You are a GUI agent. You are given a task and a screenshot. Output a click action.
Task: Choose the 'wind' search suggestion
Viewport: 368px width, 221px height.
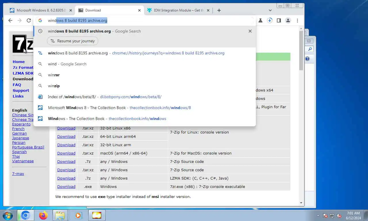(x=145, y=64)
